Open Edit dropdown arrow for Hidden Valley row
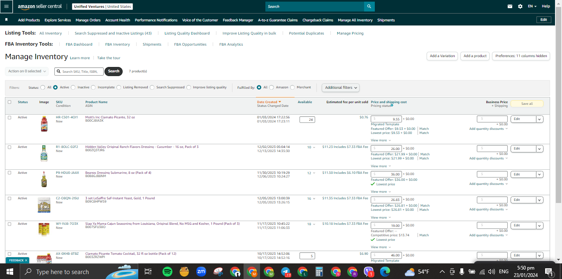562x279 pixels. click(x=540, y=149)
